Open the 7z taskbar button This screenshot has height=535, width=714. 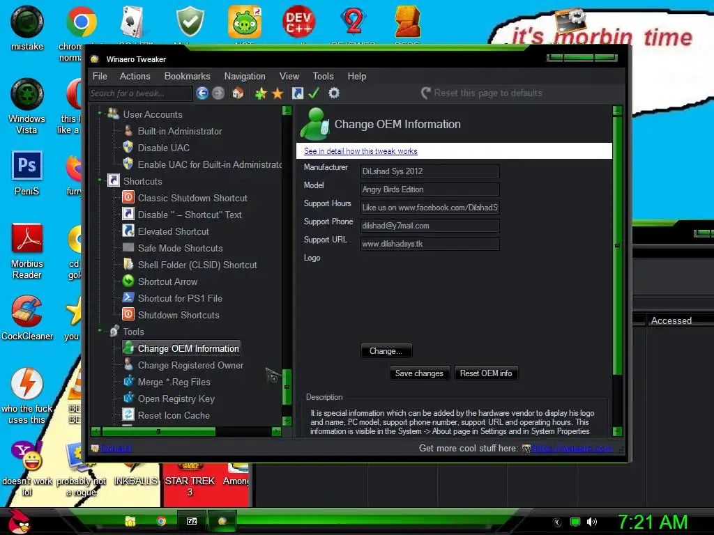pyautogui.click(x=192, y=521)
